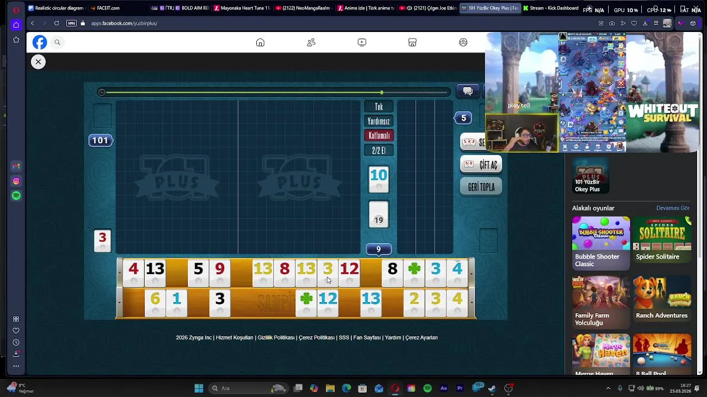Select the yellow 2 tile

tap(414, 302)
